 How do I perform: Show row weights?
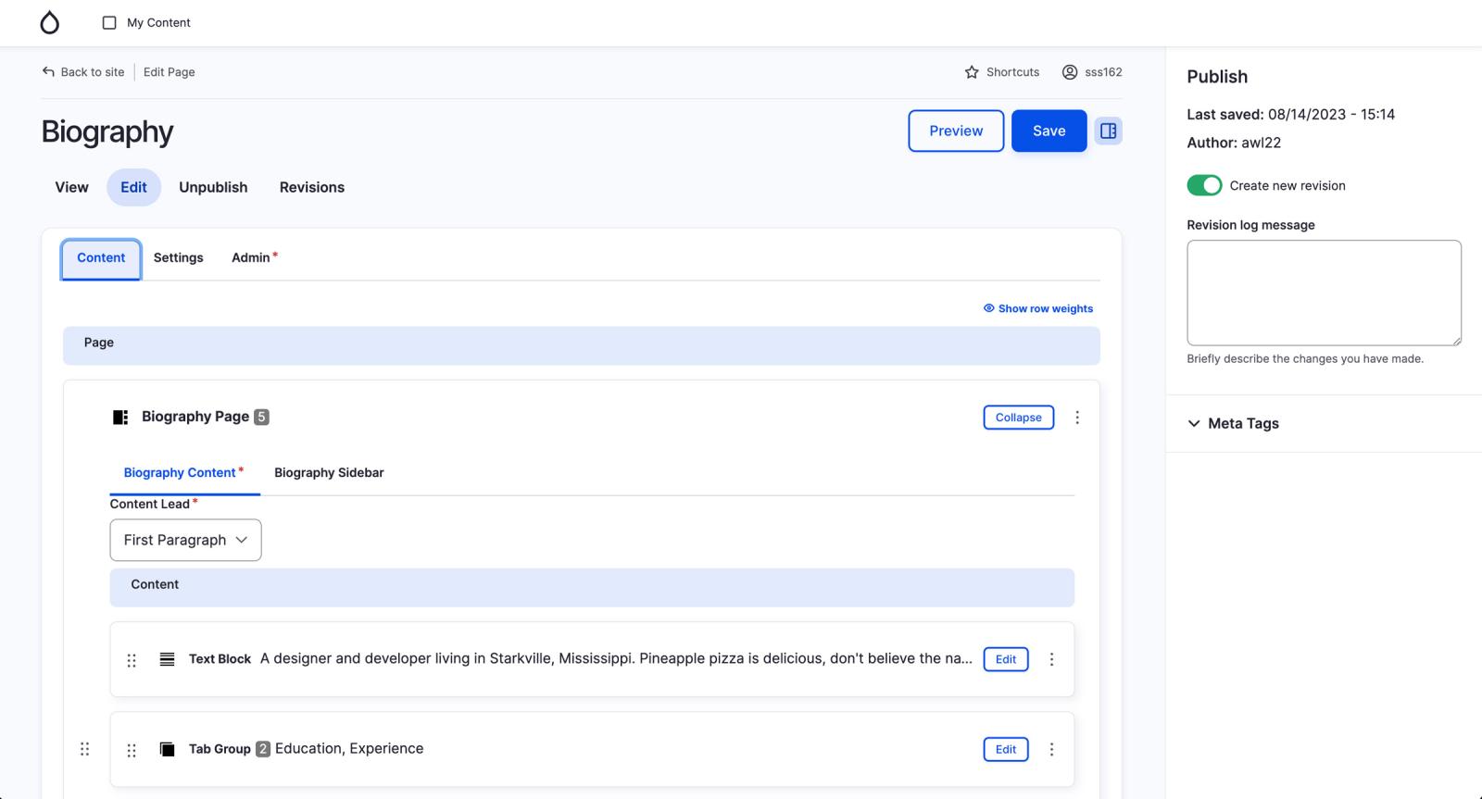[1038, 308]
